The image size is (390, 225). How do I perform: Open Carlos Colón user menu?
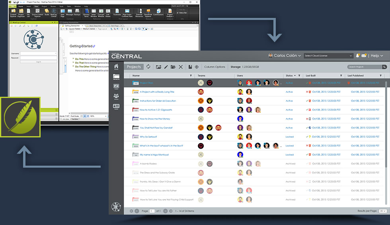(285, 55)
